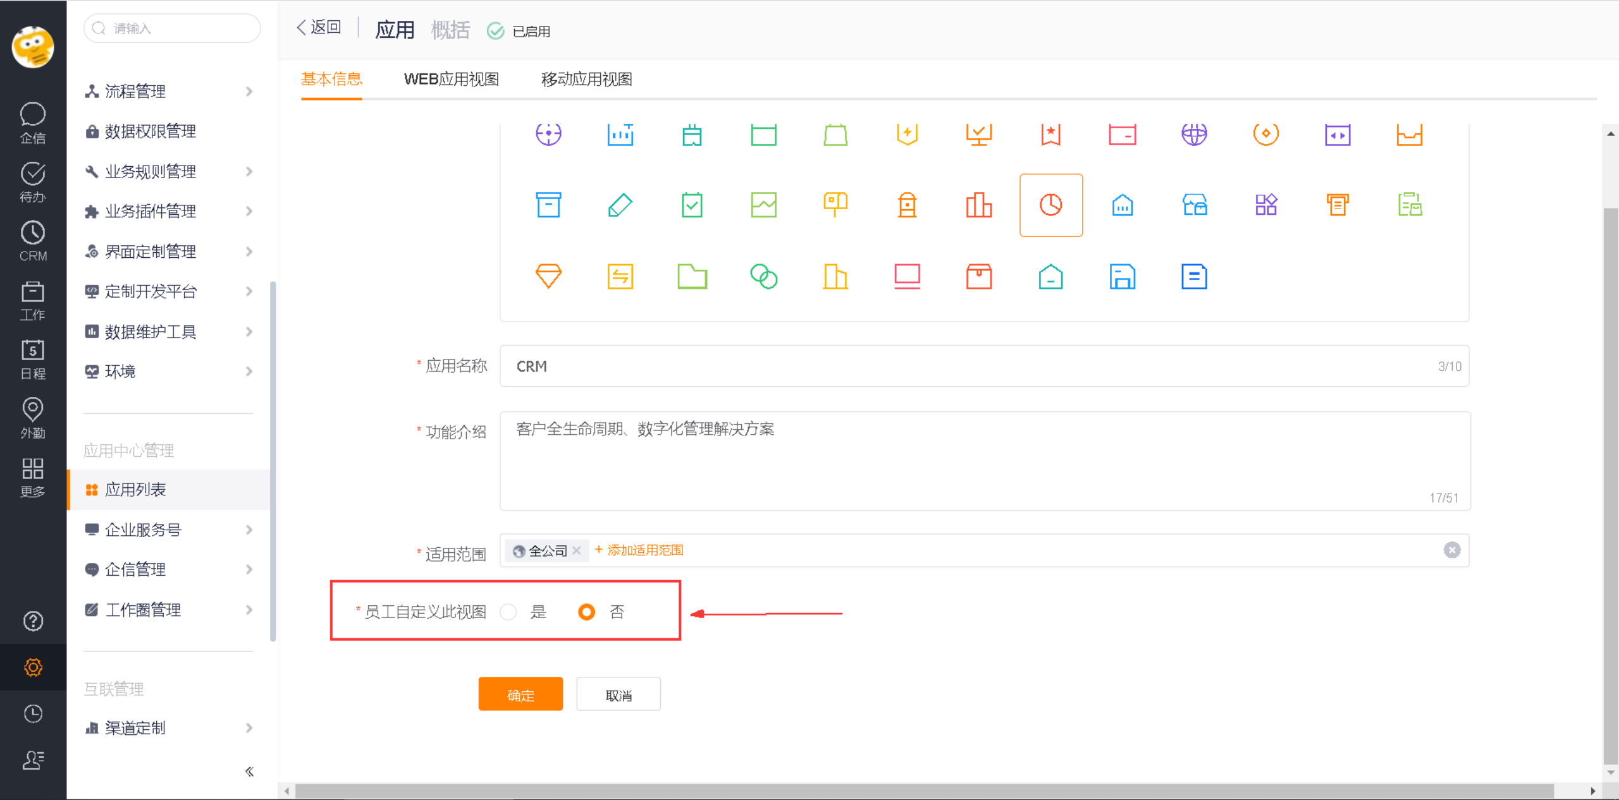
Task: Choose the red laptop app icon
Action: 907,276
